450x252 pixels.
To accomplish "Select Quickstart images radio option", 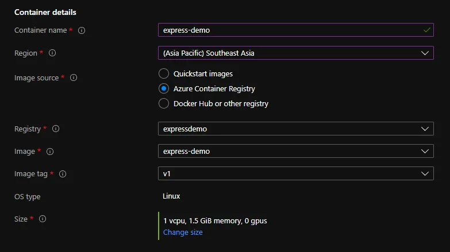I will pyautogui.click(x=164, y=74).
